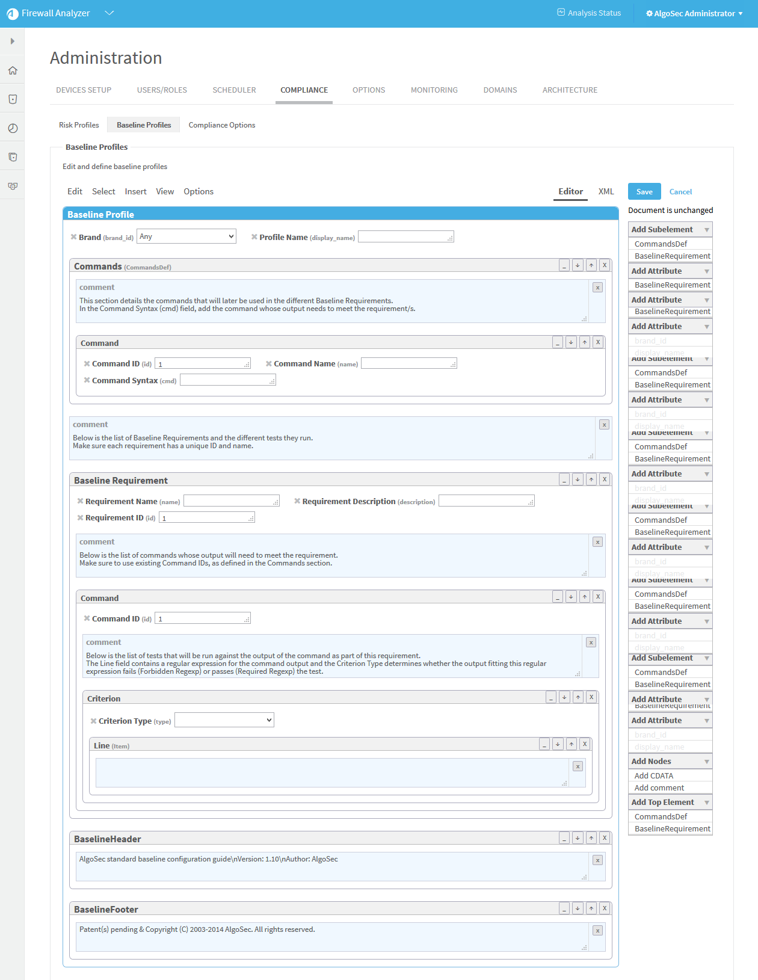Image resolution: width=758 pixels, height=980 pixels.
Task: Open the AlgoSec Administrator user menu
Action: click(x=694, y=13)
